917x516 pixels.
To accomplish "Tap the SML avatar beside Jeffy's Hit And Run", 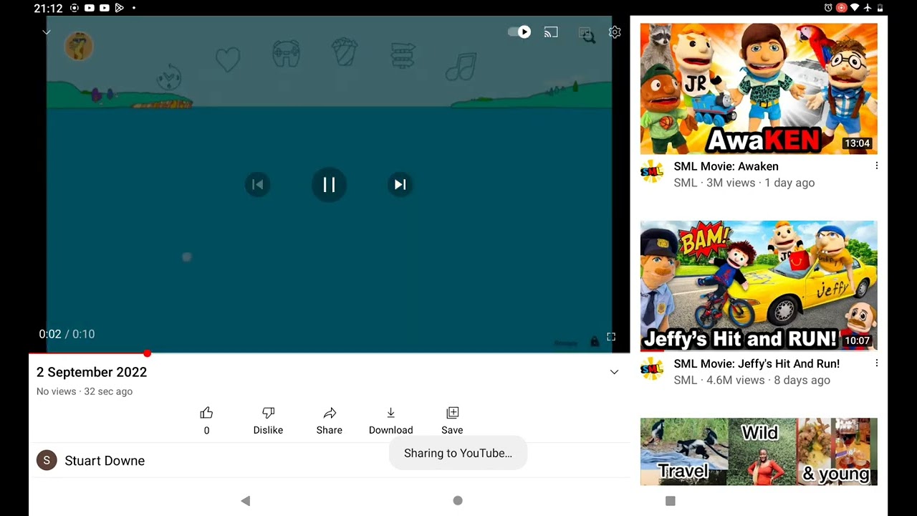I will tap(652, 369).
